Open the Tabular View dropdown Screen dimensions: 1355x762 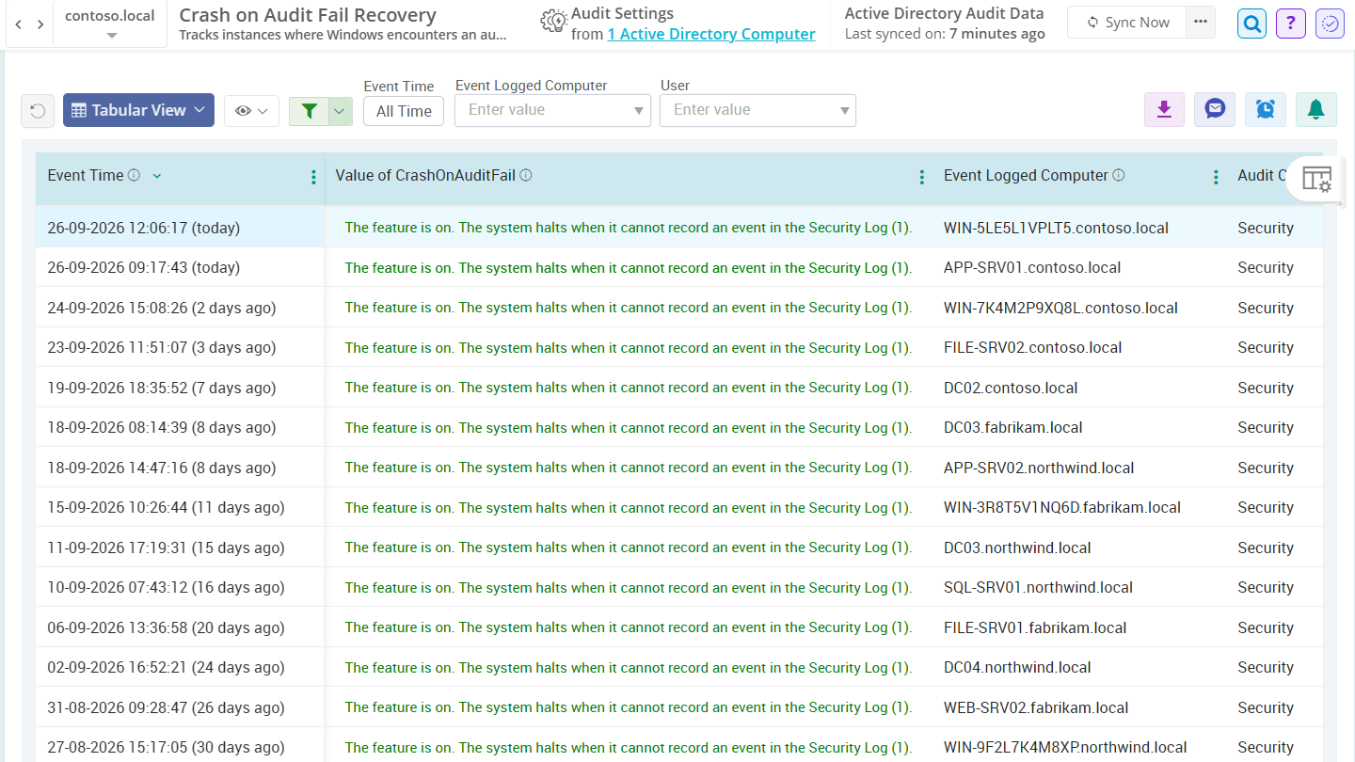coord(138,110)
